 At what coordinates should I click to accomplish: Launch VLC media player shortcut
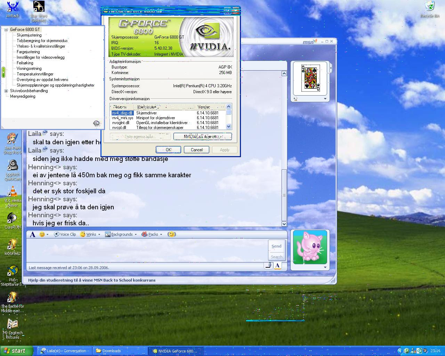click(13, 196)
